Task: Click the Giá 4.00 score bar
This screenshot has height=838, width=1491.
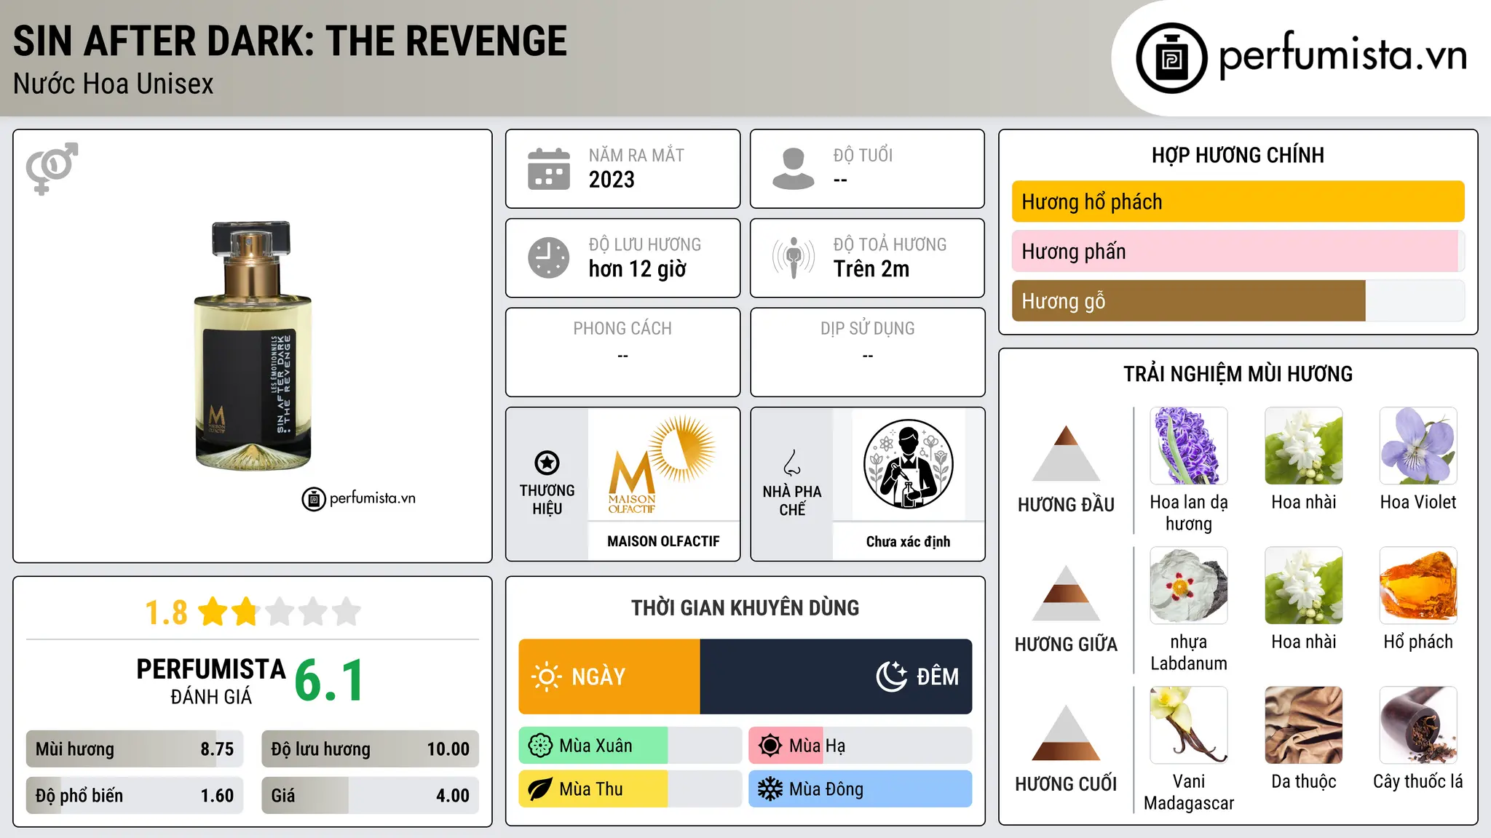Action: [370, 796]
